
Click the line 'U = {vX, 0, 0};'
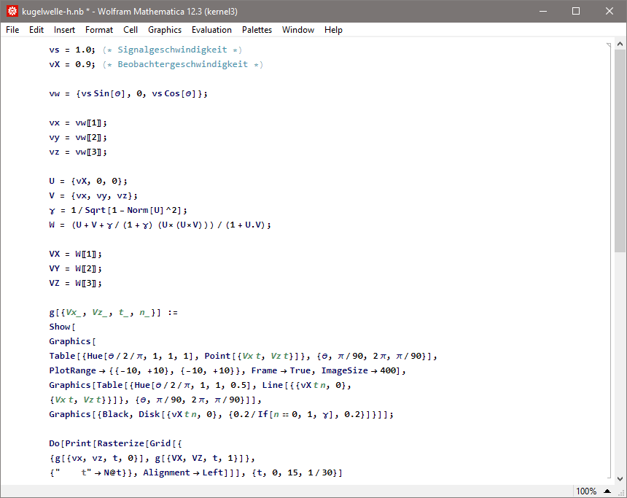point(88,182)
